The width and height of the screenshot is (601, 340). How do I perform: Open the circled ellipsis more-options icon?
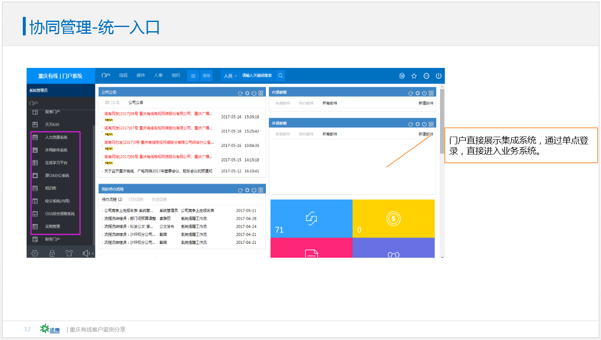(426, 76)
